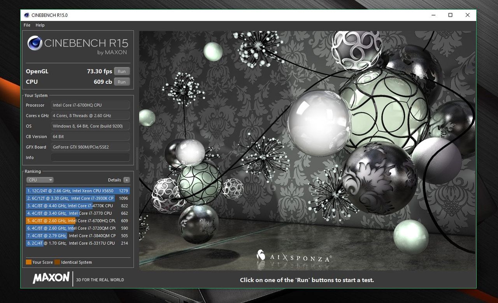The image size is (498, 303).
Task: Minimize the Cinebench window
Action: click(x=433, y=15)
